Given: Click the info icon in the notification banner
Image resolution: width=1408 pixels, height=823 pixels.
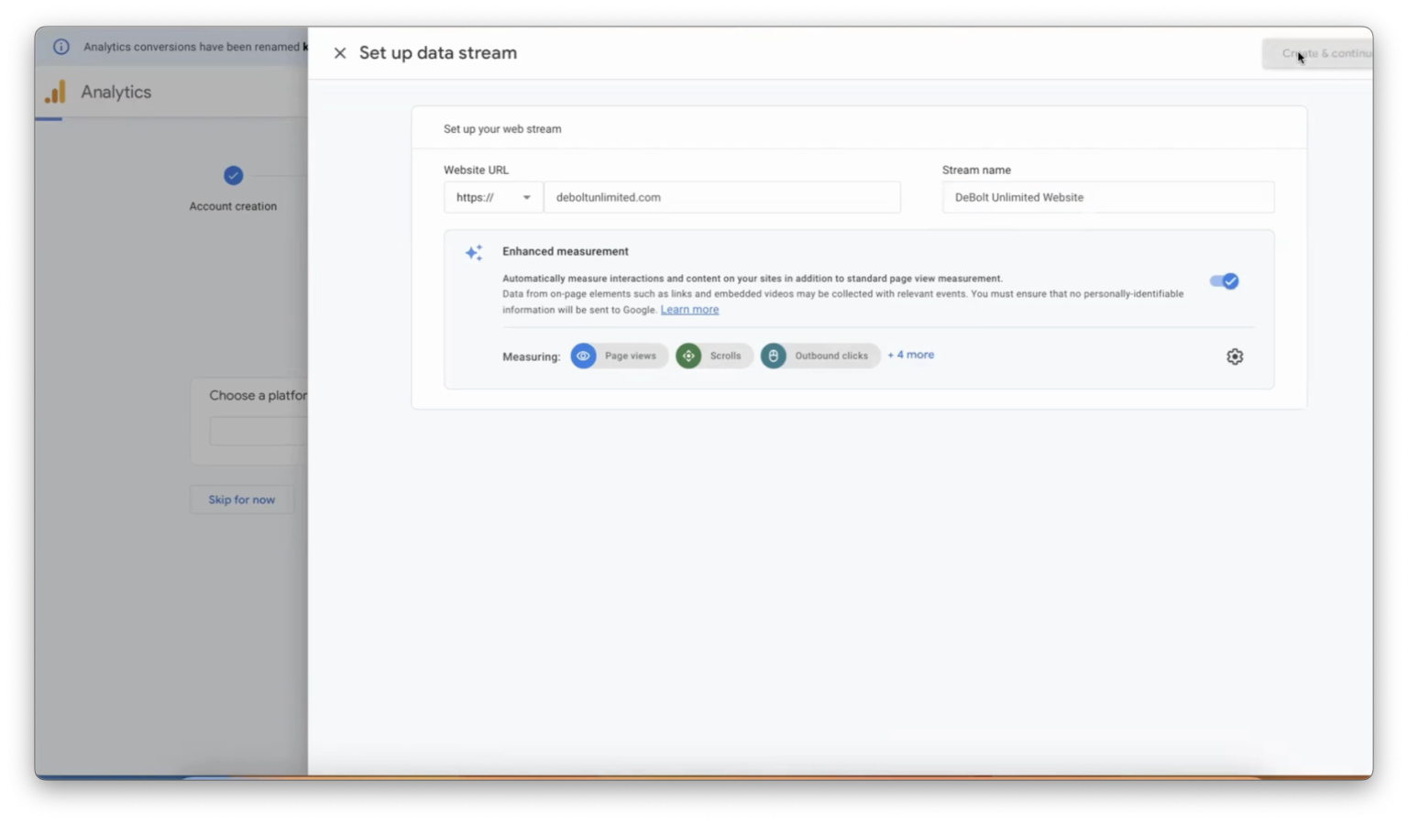Looking at the screenshot, I should click(x=60, y=46).
